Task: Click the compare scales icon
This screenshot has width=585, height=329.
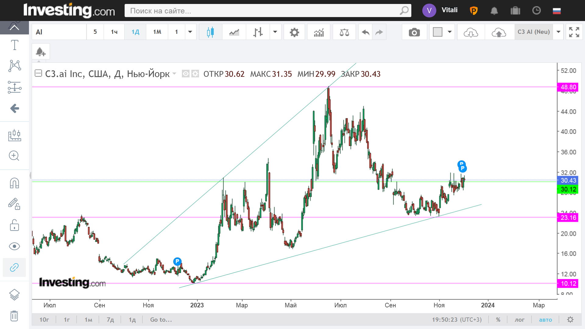Action: 344,32
